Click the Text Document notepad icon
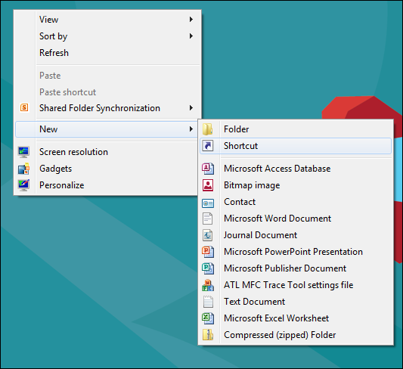 208,302
